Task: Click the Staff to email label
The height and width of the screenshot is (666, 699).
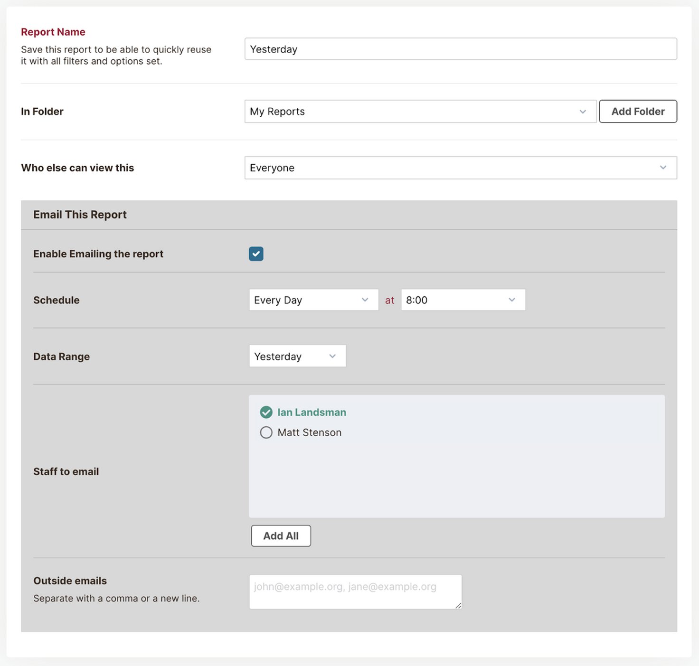Action: (66, 471)
